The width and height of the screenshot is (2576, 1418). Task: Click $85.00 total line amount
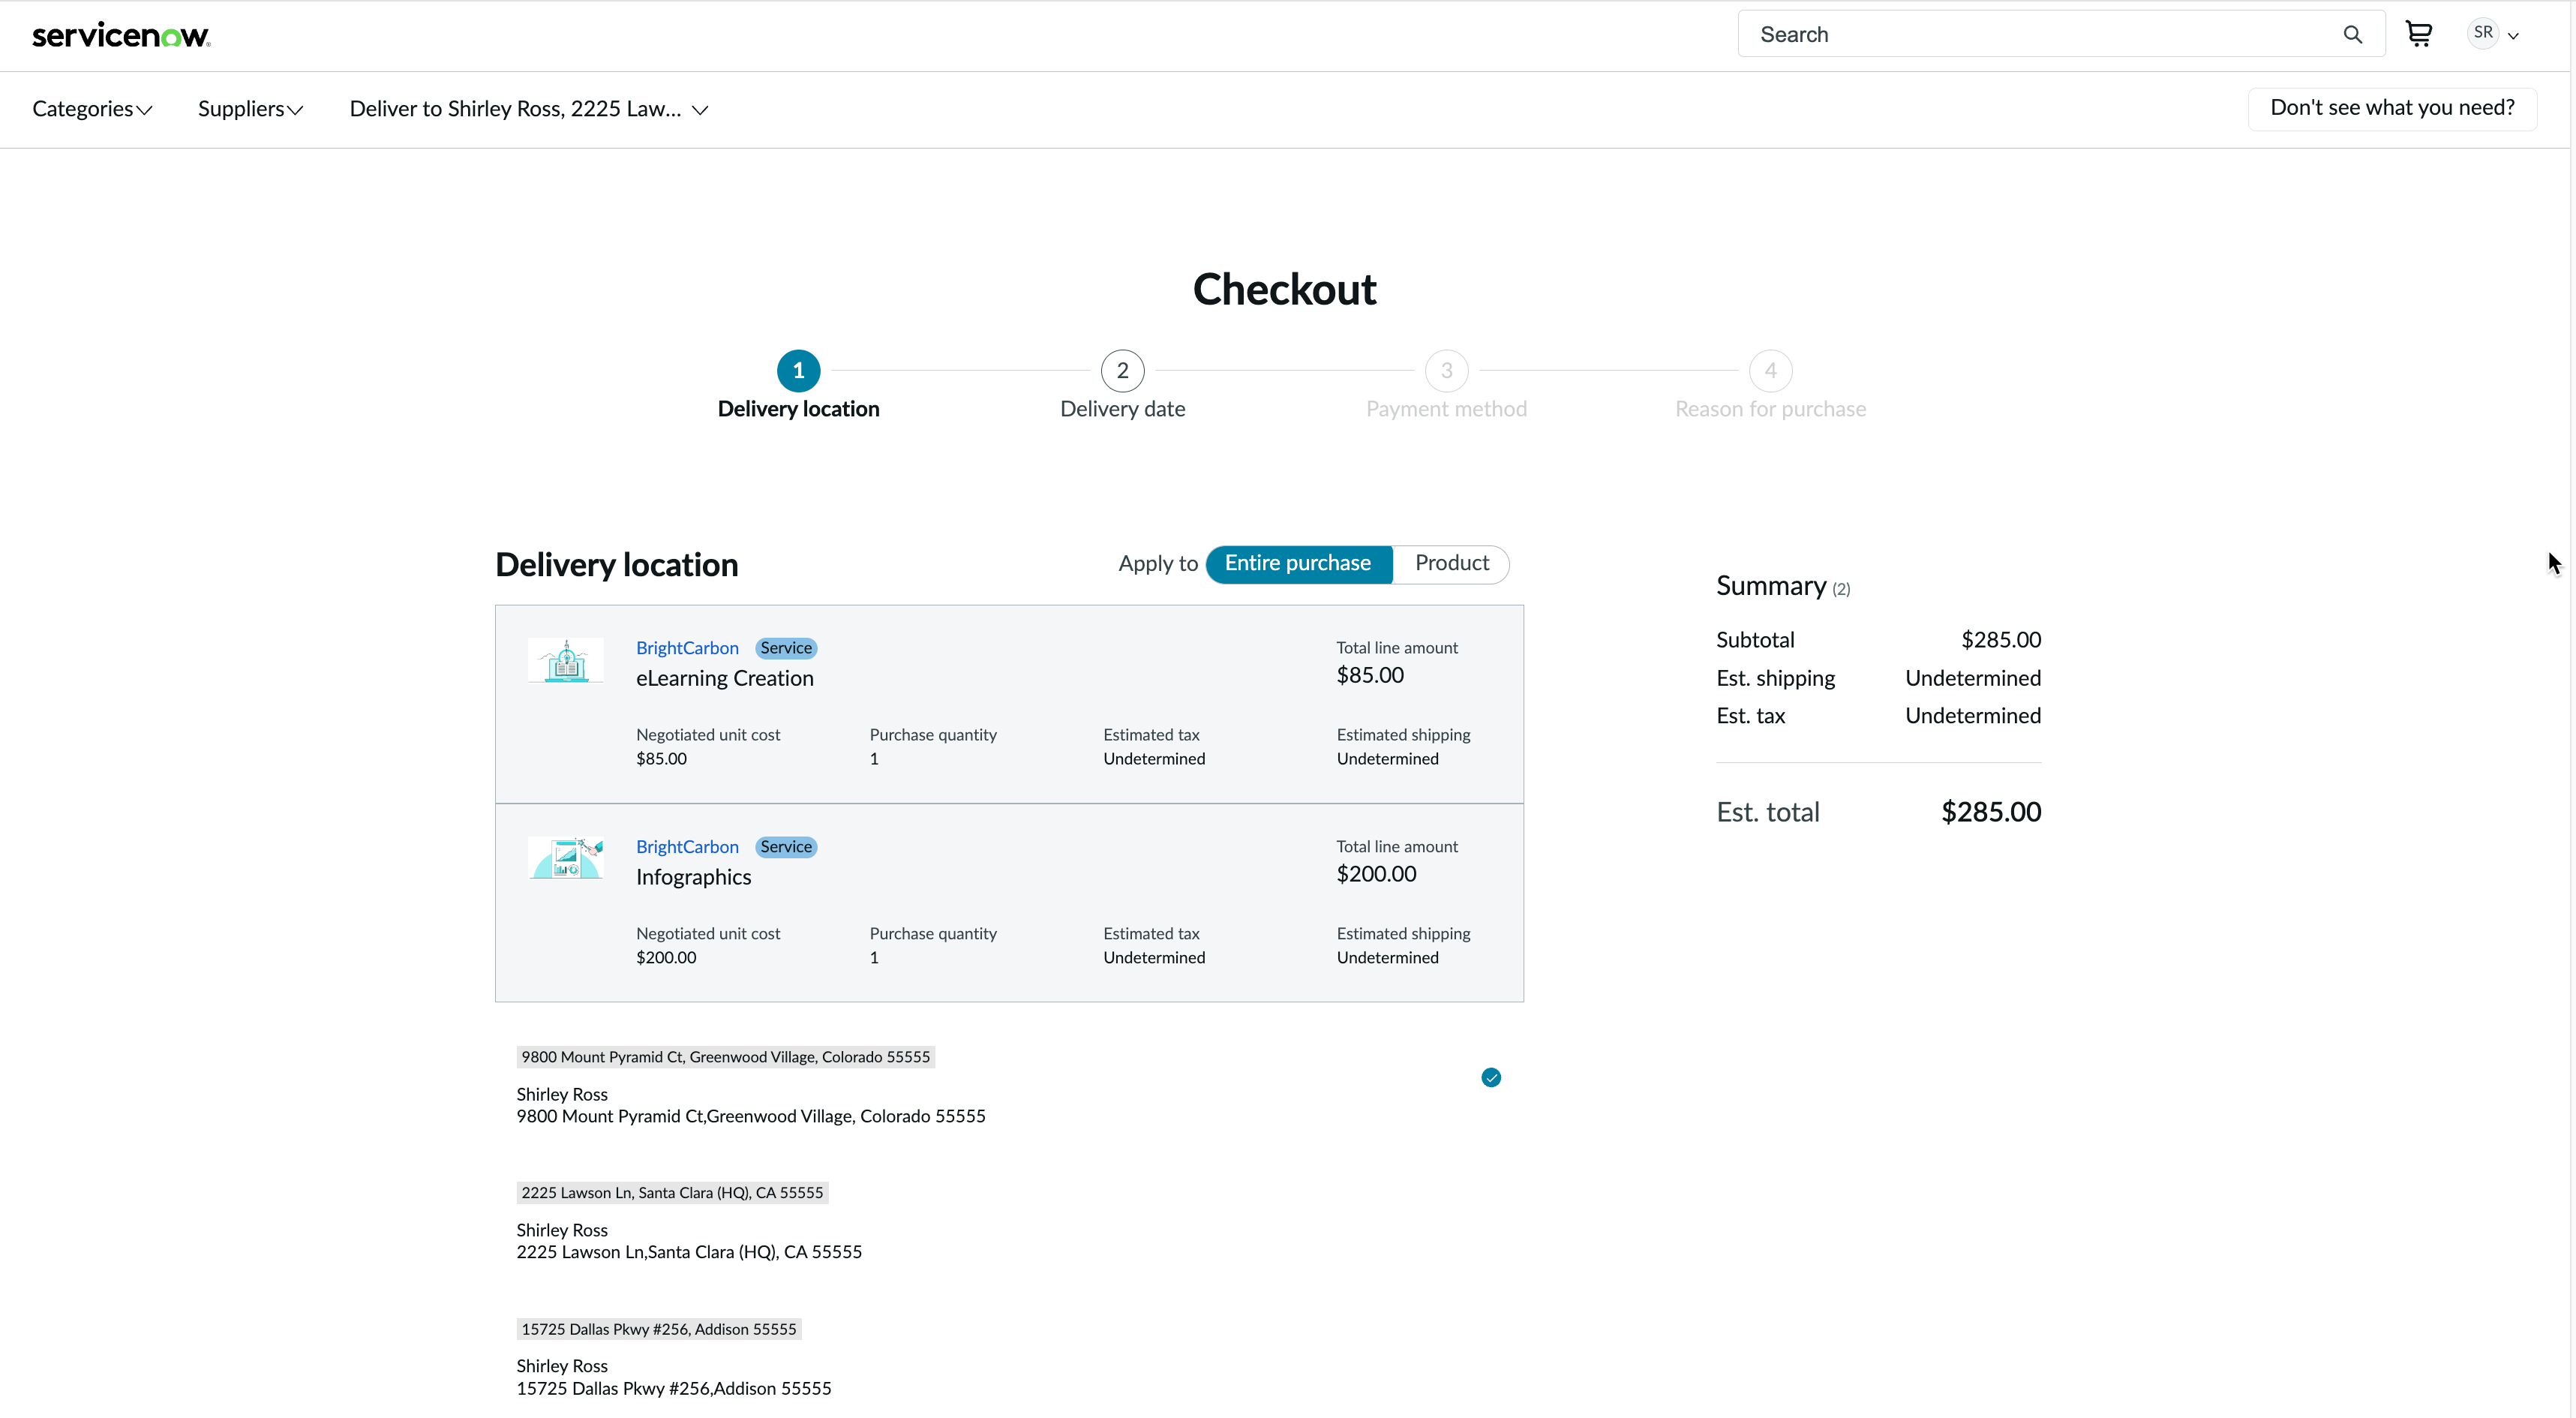(x=1370, y=675)
